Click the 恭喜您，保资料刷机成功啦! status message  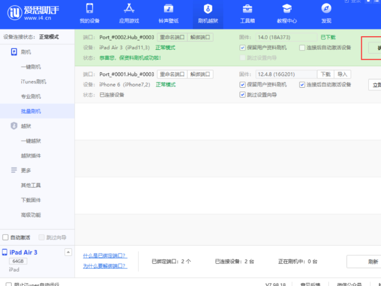[x=130, y=58]
